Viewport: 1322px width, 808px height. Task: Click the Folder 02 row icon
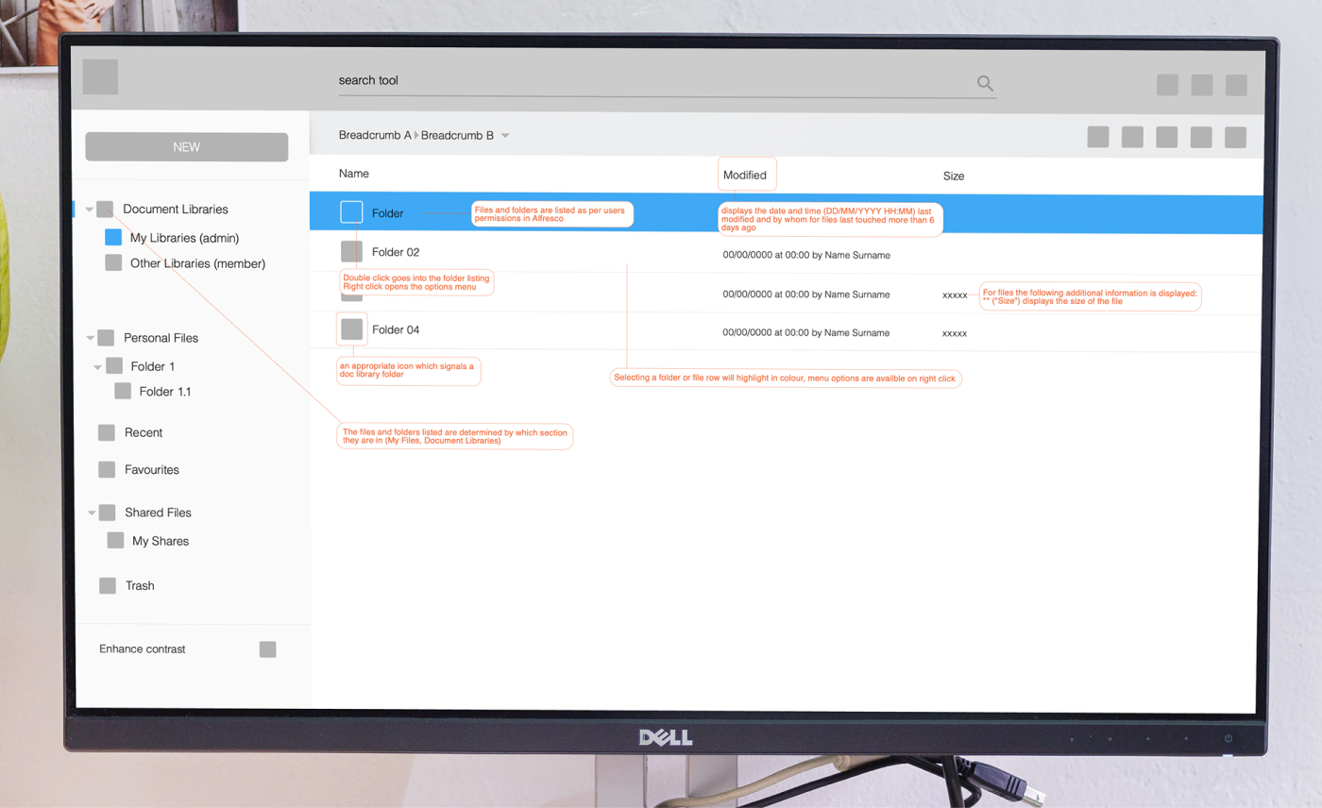click(351, 251)
